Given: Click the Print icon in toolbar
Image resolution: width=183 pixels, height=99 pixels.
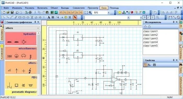Looking at the screenshot, I should point(30,12).
